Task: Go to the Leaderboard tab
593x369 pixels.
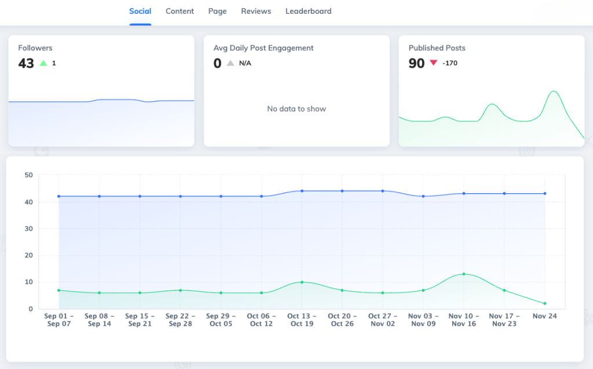Action: click(x=308, y=11)
